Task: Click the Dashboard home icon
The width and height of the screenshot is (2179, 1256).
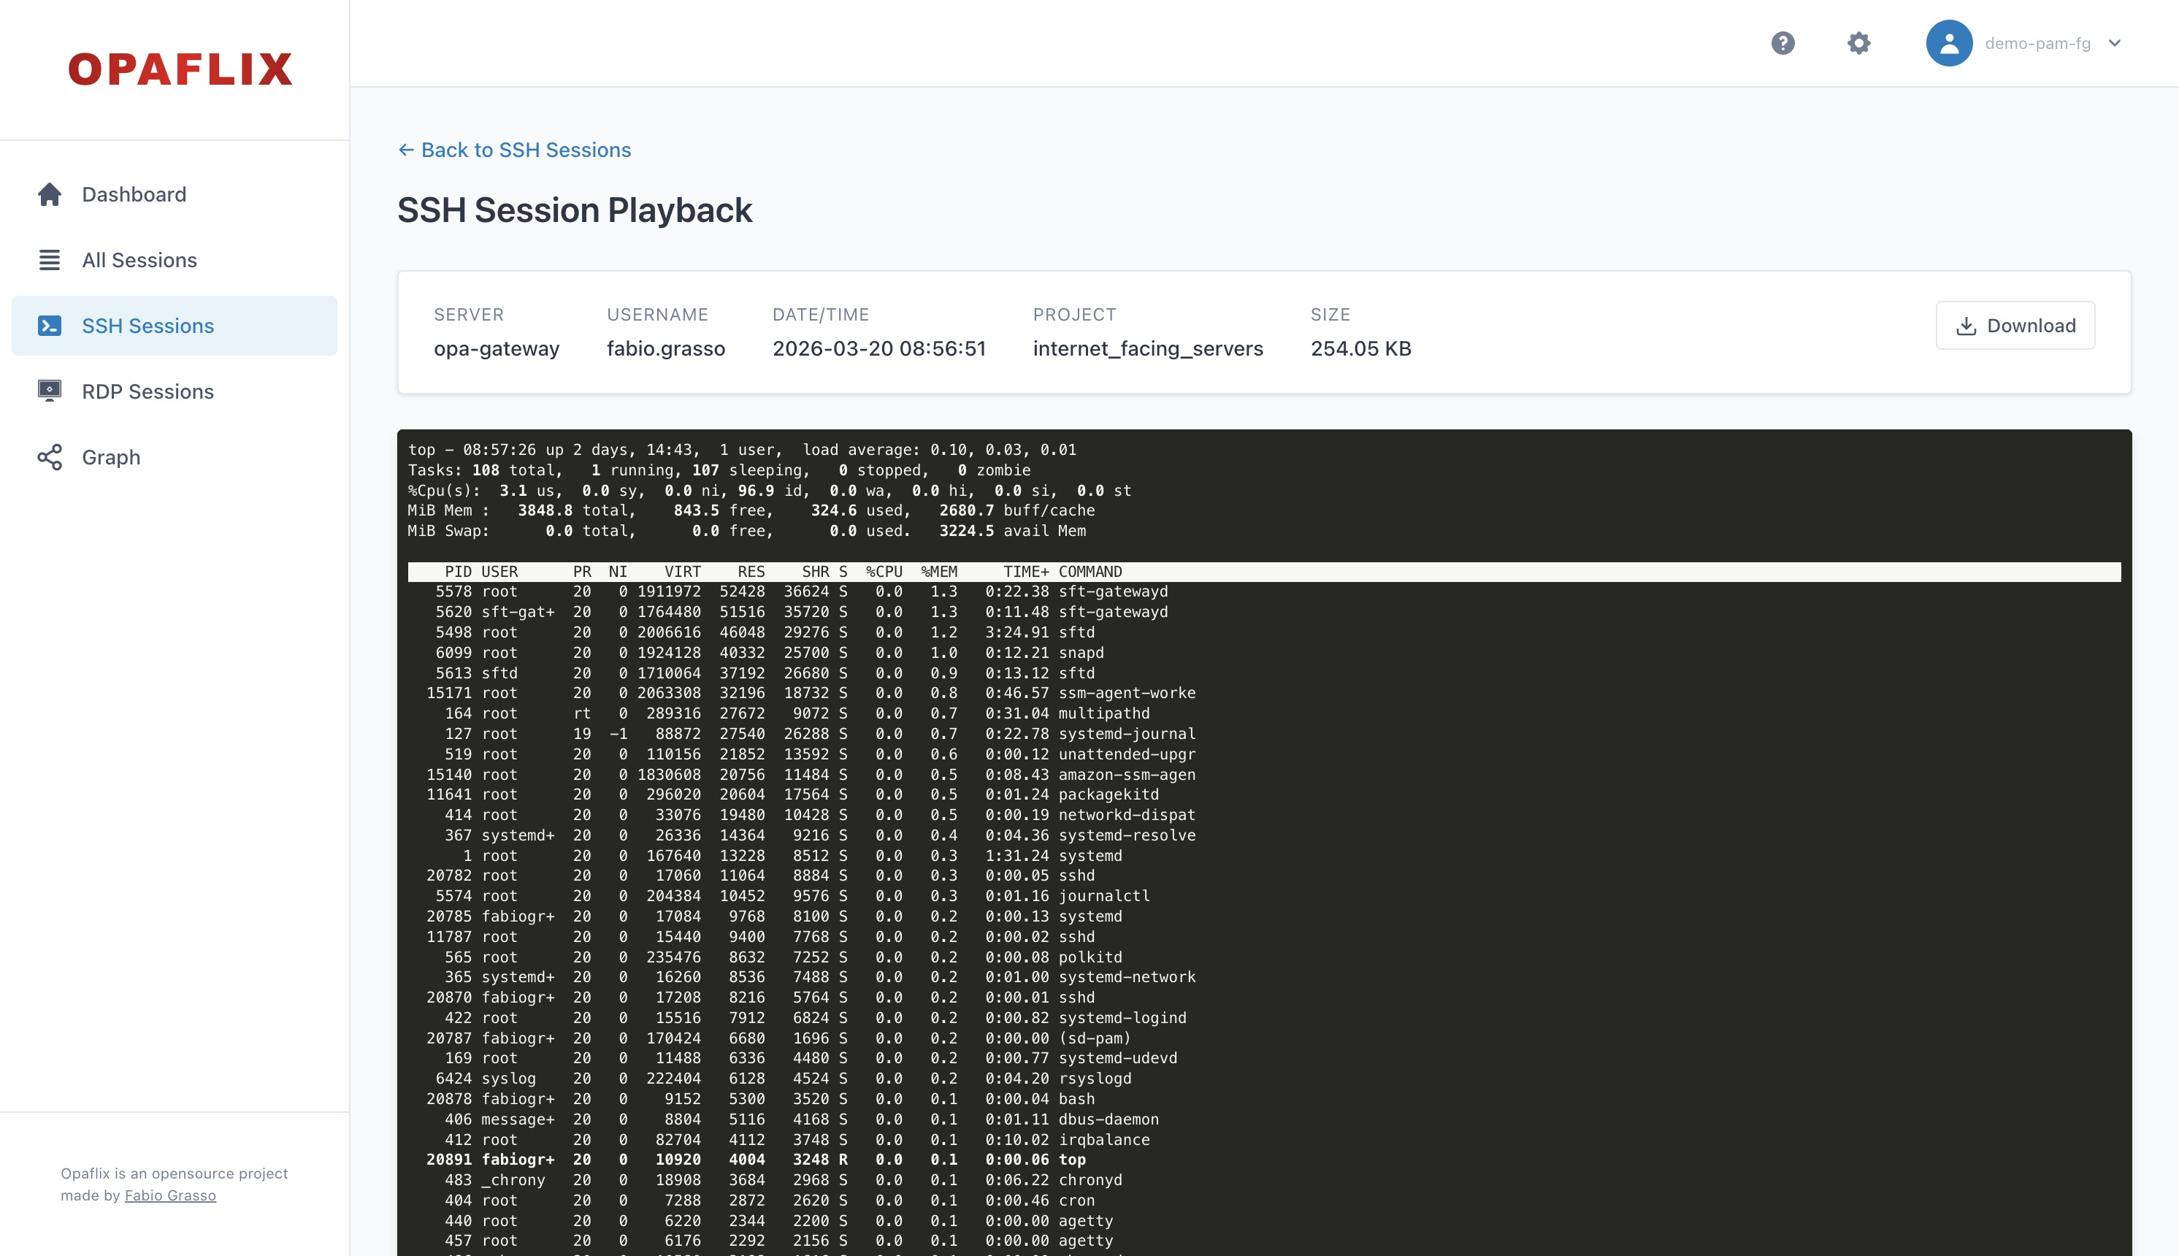Action: pyautogui.click(x=50, y=194)
